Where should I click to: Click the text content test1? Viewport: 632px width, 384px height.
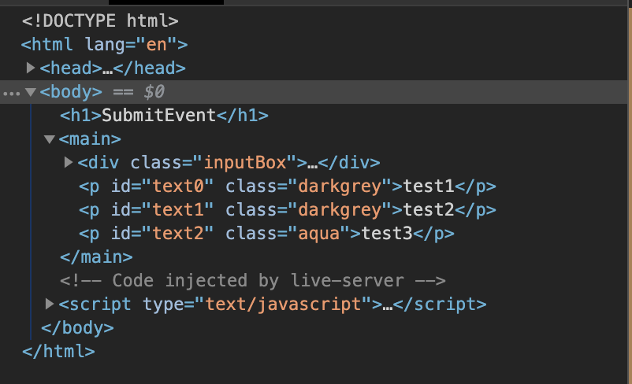[429, 186]
